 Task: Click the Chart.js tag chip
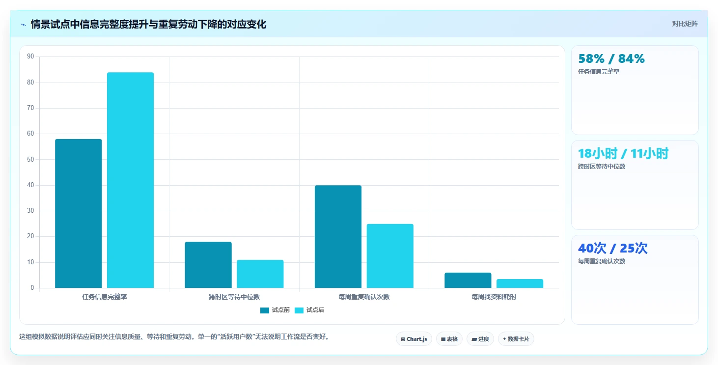pos(414,339)
